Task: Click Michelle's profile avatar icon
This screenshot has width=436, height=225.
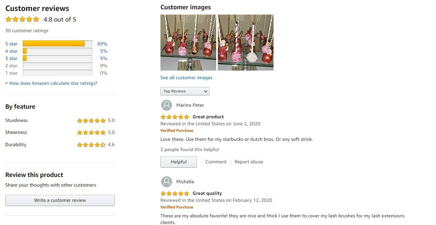Action: (166, 182)
